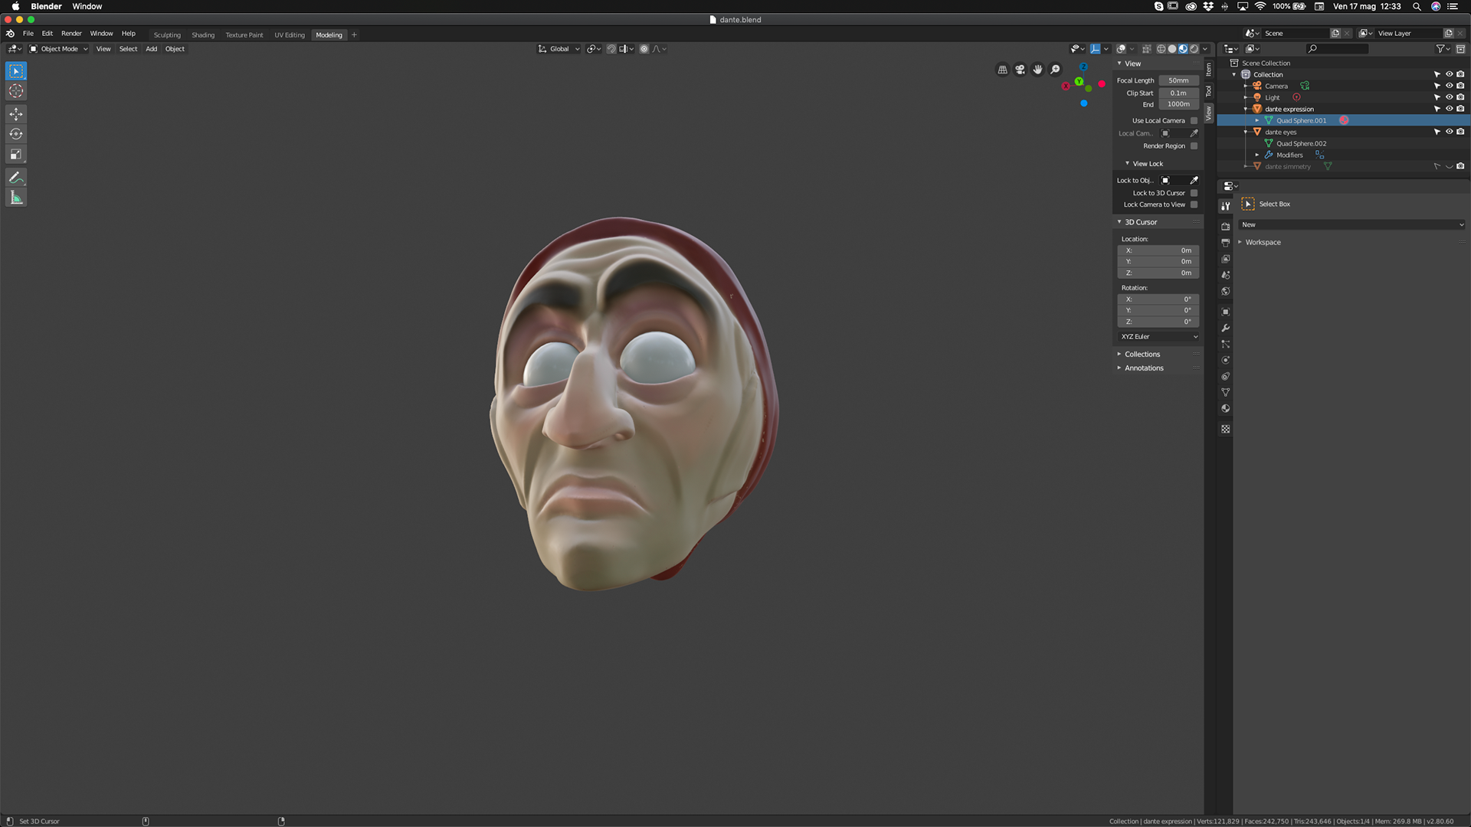Screen dimensions: 1471x827
Task: Hide Light with its eye icon
Action: click(x=1449, y=97)
